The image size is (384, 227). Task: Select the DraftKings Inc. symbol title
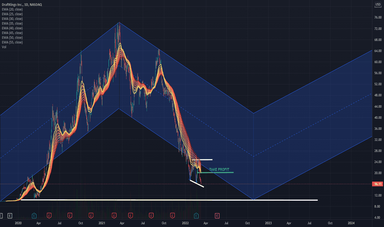click(x=22, y=5)
